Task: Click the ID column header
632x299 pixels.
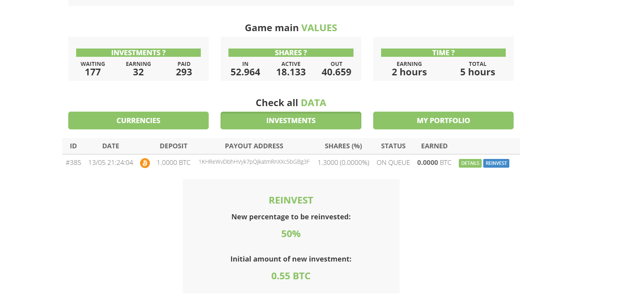Action: [x=73, y=146]
